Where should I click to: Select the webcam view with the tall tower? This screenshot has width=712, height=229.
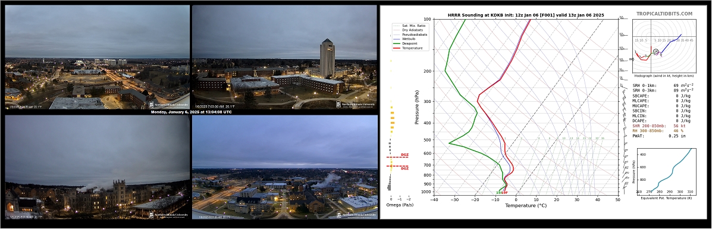pos(284,57)
